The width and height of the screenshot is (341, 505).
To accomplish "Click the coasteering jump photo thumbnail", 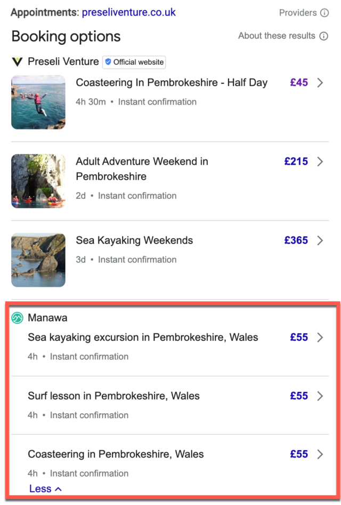I will click(x=38, y=102).
